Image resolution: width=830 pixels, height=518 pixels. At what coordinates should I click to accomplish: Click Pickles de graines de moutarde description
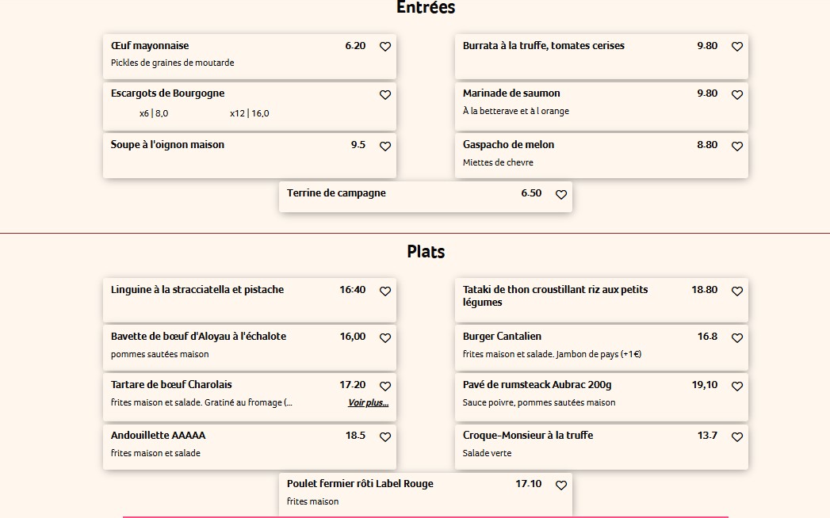[172, 63]
